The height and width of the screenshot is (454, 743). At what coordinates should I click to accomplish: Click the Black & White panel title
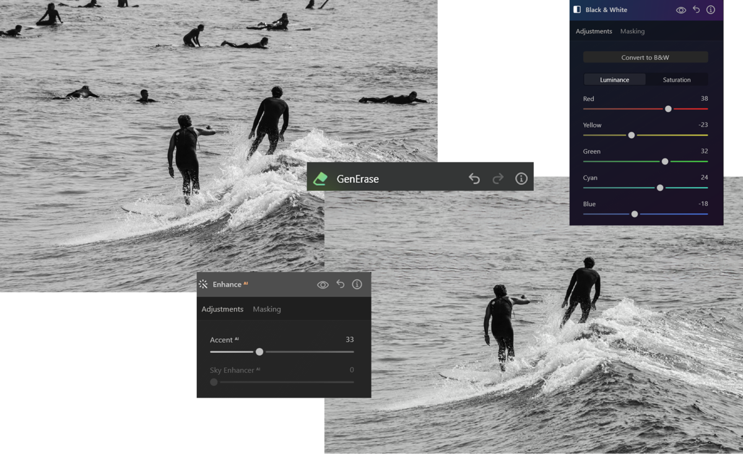tap(606, 10)
